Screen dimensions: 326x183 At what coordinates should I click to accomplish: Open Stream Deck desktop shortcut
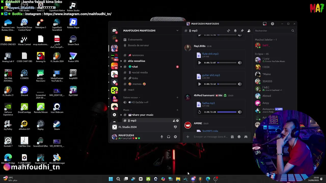(73, 41)
